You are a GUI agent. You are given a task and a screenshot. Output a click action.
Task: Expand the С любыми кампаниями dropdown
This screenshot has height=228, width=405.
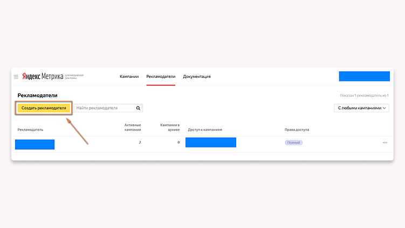[x=361, y=108]
